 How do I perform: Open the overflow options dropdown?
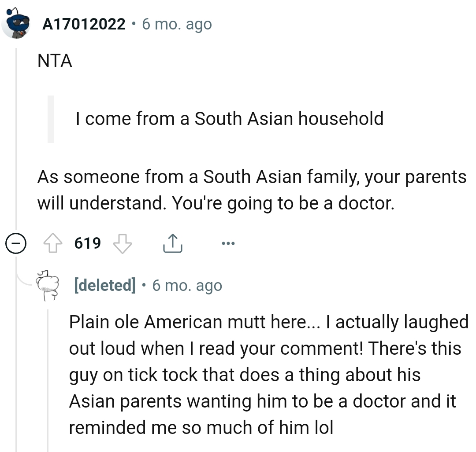[x=229, y=243]
